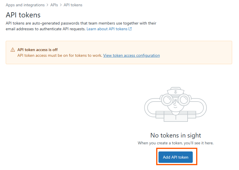Click the "No tokens in sight" heading
Viewport: 239px width, 170px height.
click(176, 135)
